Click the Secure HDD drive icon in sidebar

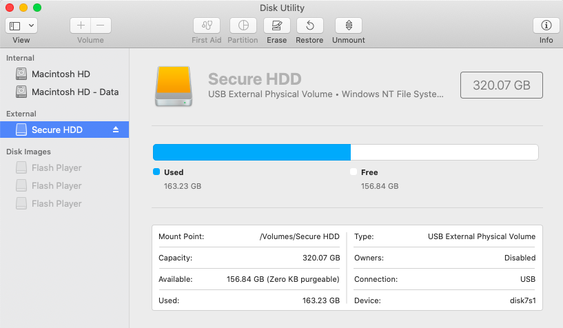pos(21,130)
